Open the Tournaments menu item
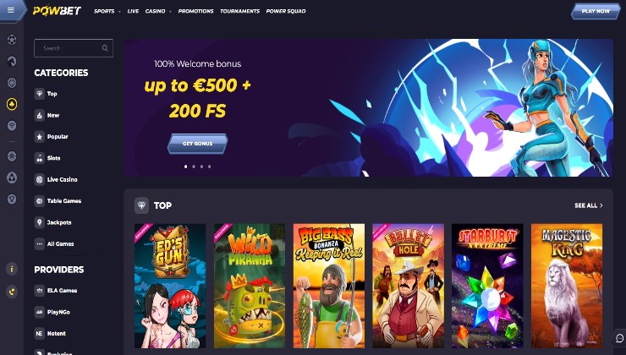 tap(240, 11)
